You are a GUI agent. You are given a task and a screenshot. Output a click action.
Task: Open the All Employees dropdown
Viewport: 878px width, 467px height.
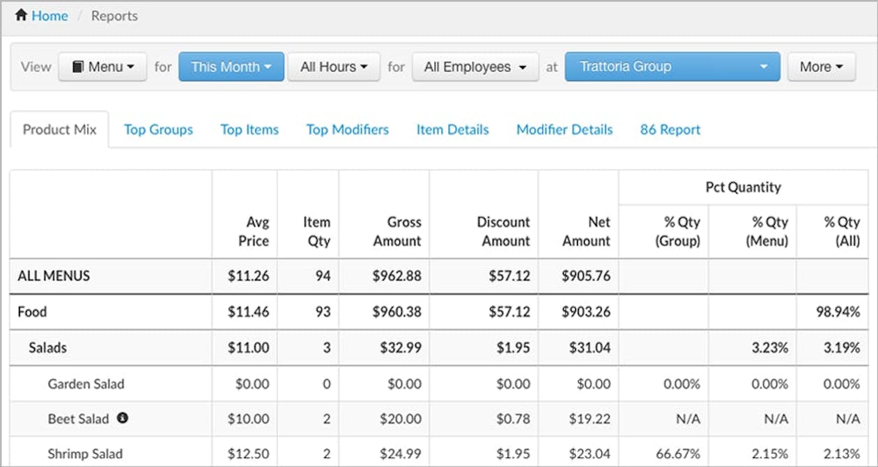(475, 66)
